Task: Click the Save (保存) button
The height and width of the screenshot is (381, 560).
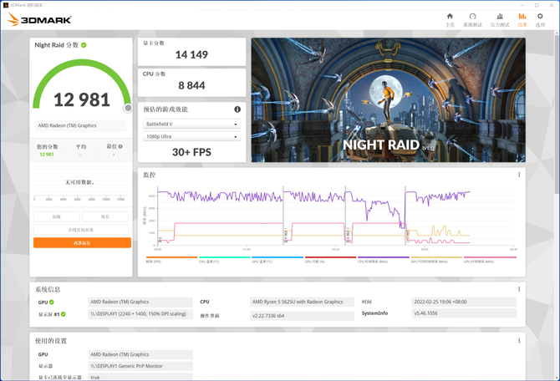Action: tap(105, 216)
